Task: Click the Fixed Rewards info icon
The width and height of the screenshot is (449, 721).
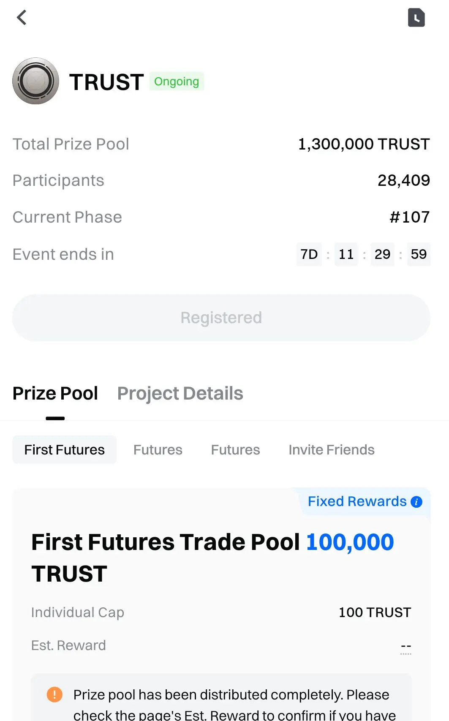Action: (416, 502)
